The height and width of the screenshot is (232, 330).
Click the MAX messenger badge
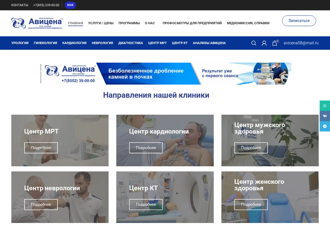(70, 5)
